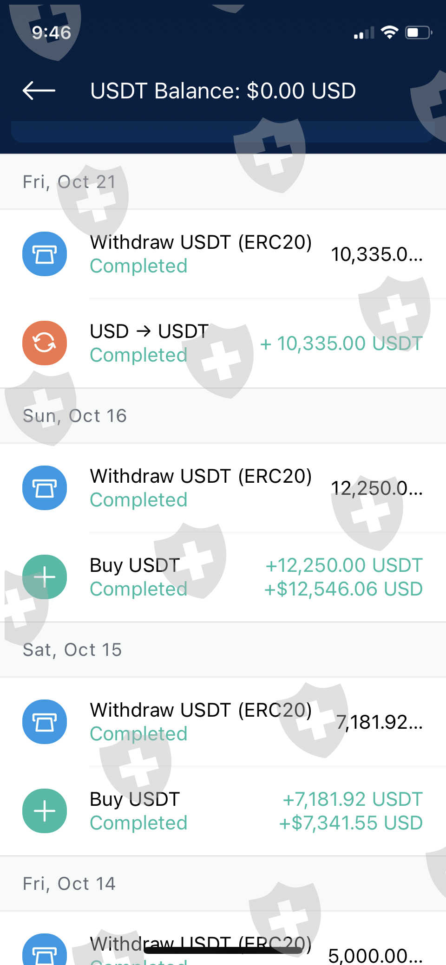
Task: Tap the Oct 15 Buy USDT plus icon
Action: point(45,811)
